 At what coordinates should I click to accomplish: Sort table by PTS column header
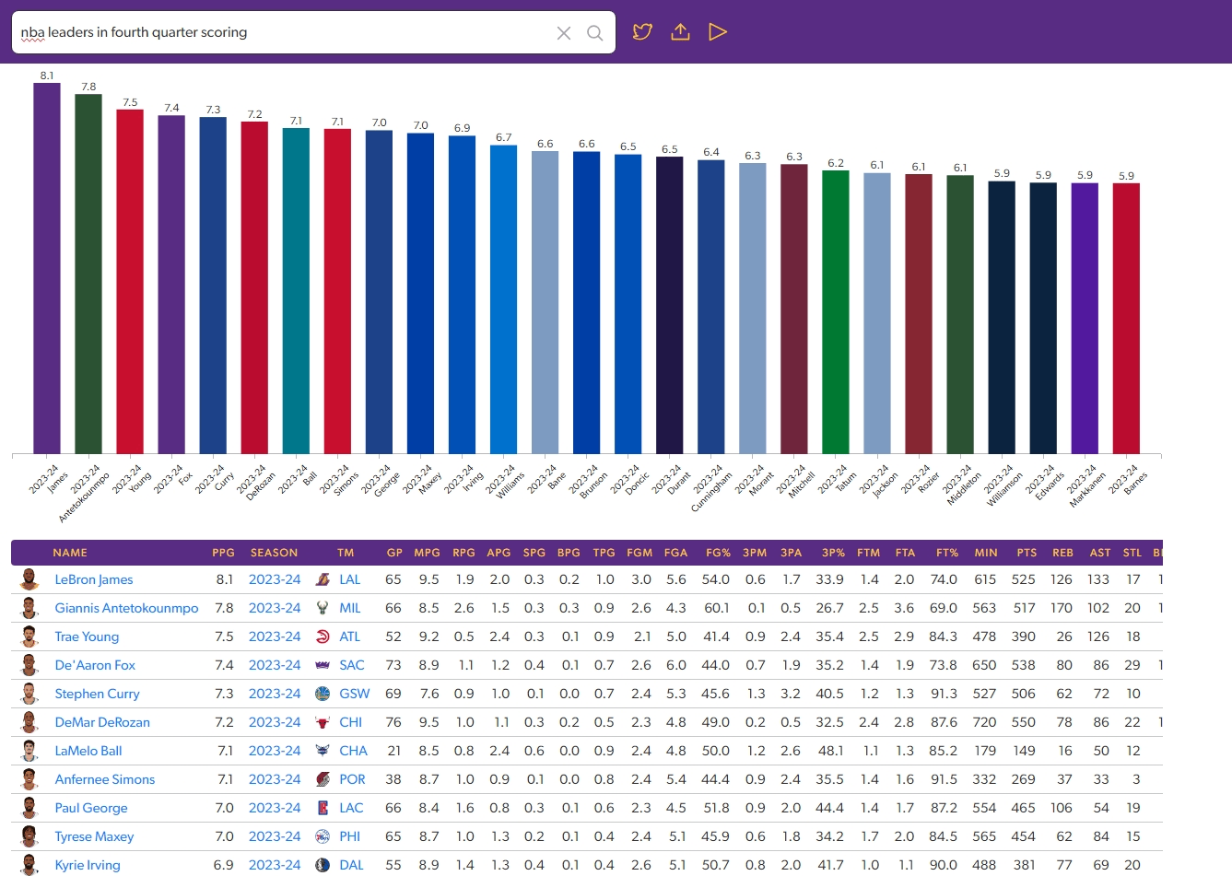coord(1027,553)
